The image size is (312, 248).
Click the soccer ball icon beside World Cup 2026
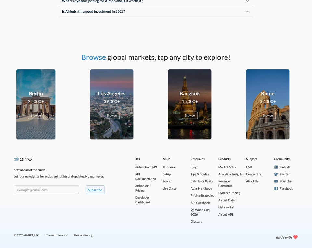pos(192,210)
